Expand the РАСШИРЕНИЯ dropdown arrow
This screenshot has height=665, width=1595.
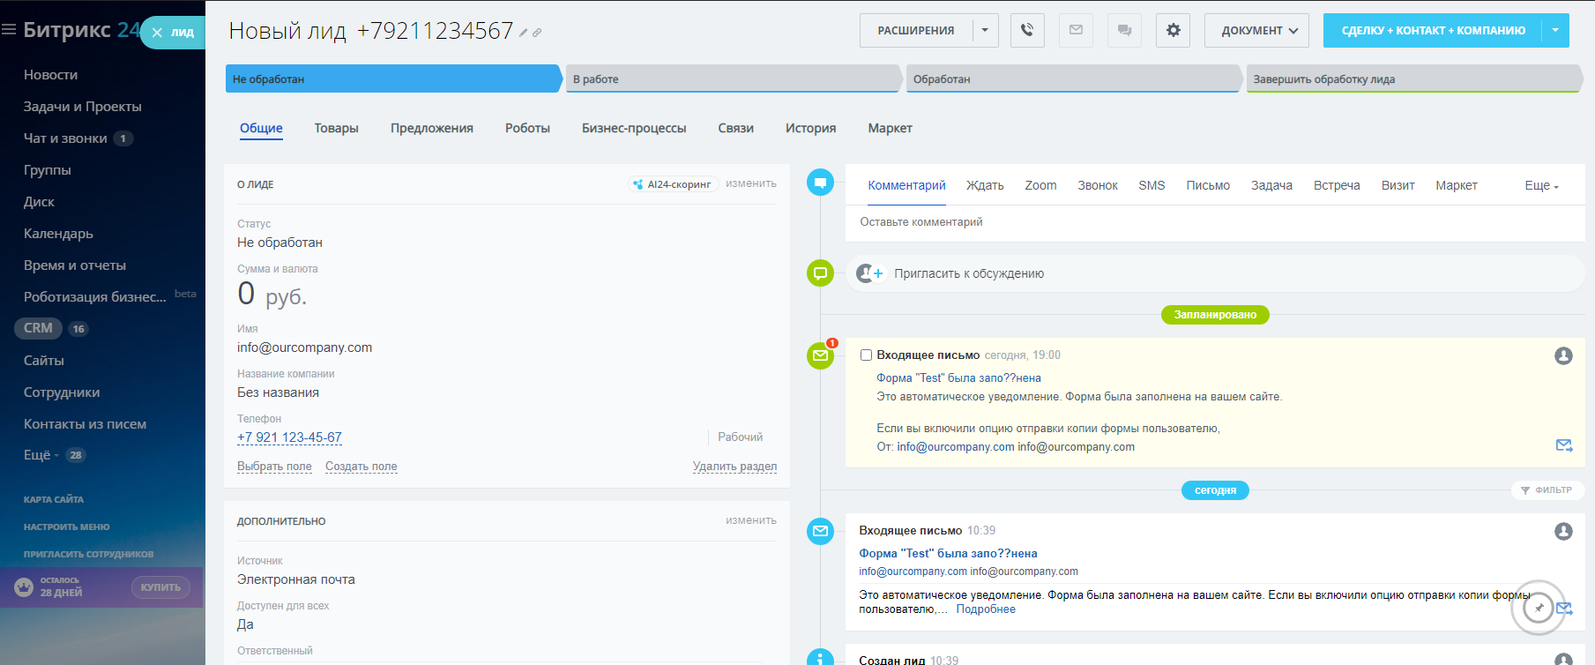pyautogui.click(x=985, y=30)
